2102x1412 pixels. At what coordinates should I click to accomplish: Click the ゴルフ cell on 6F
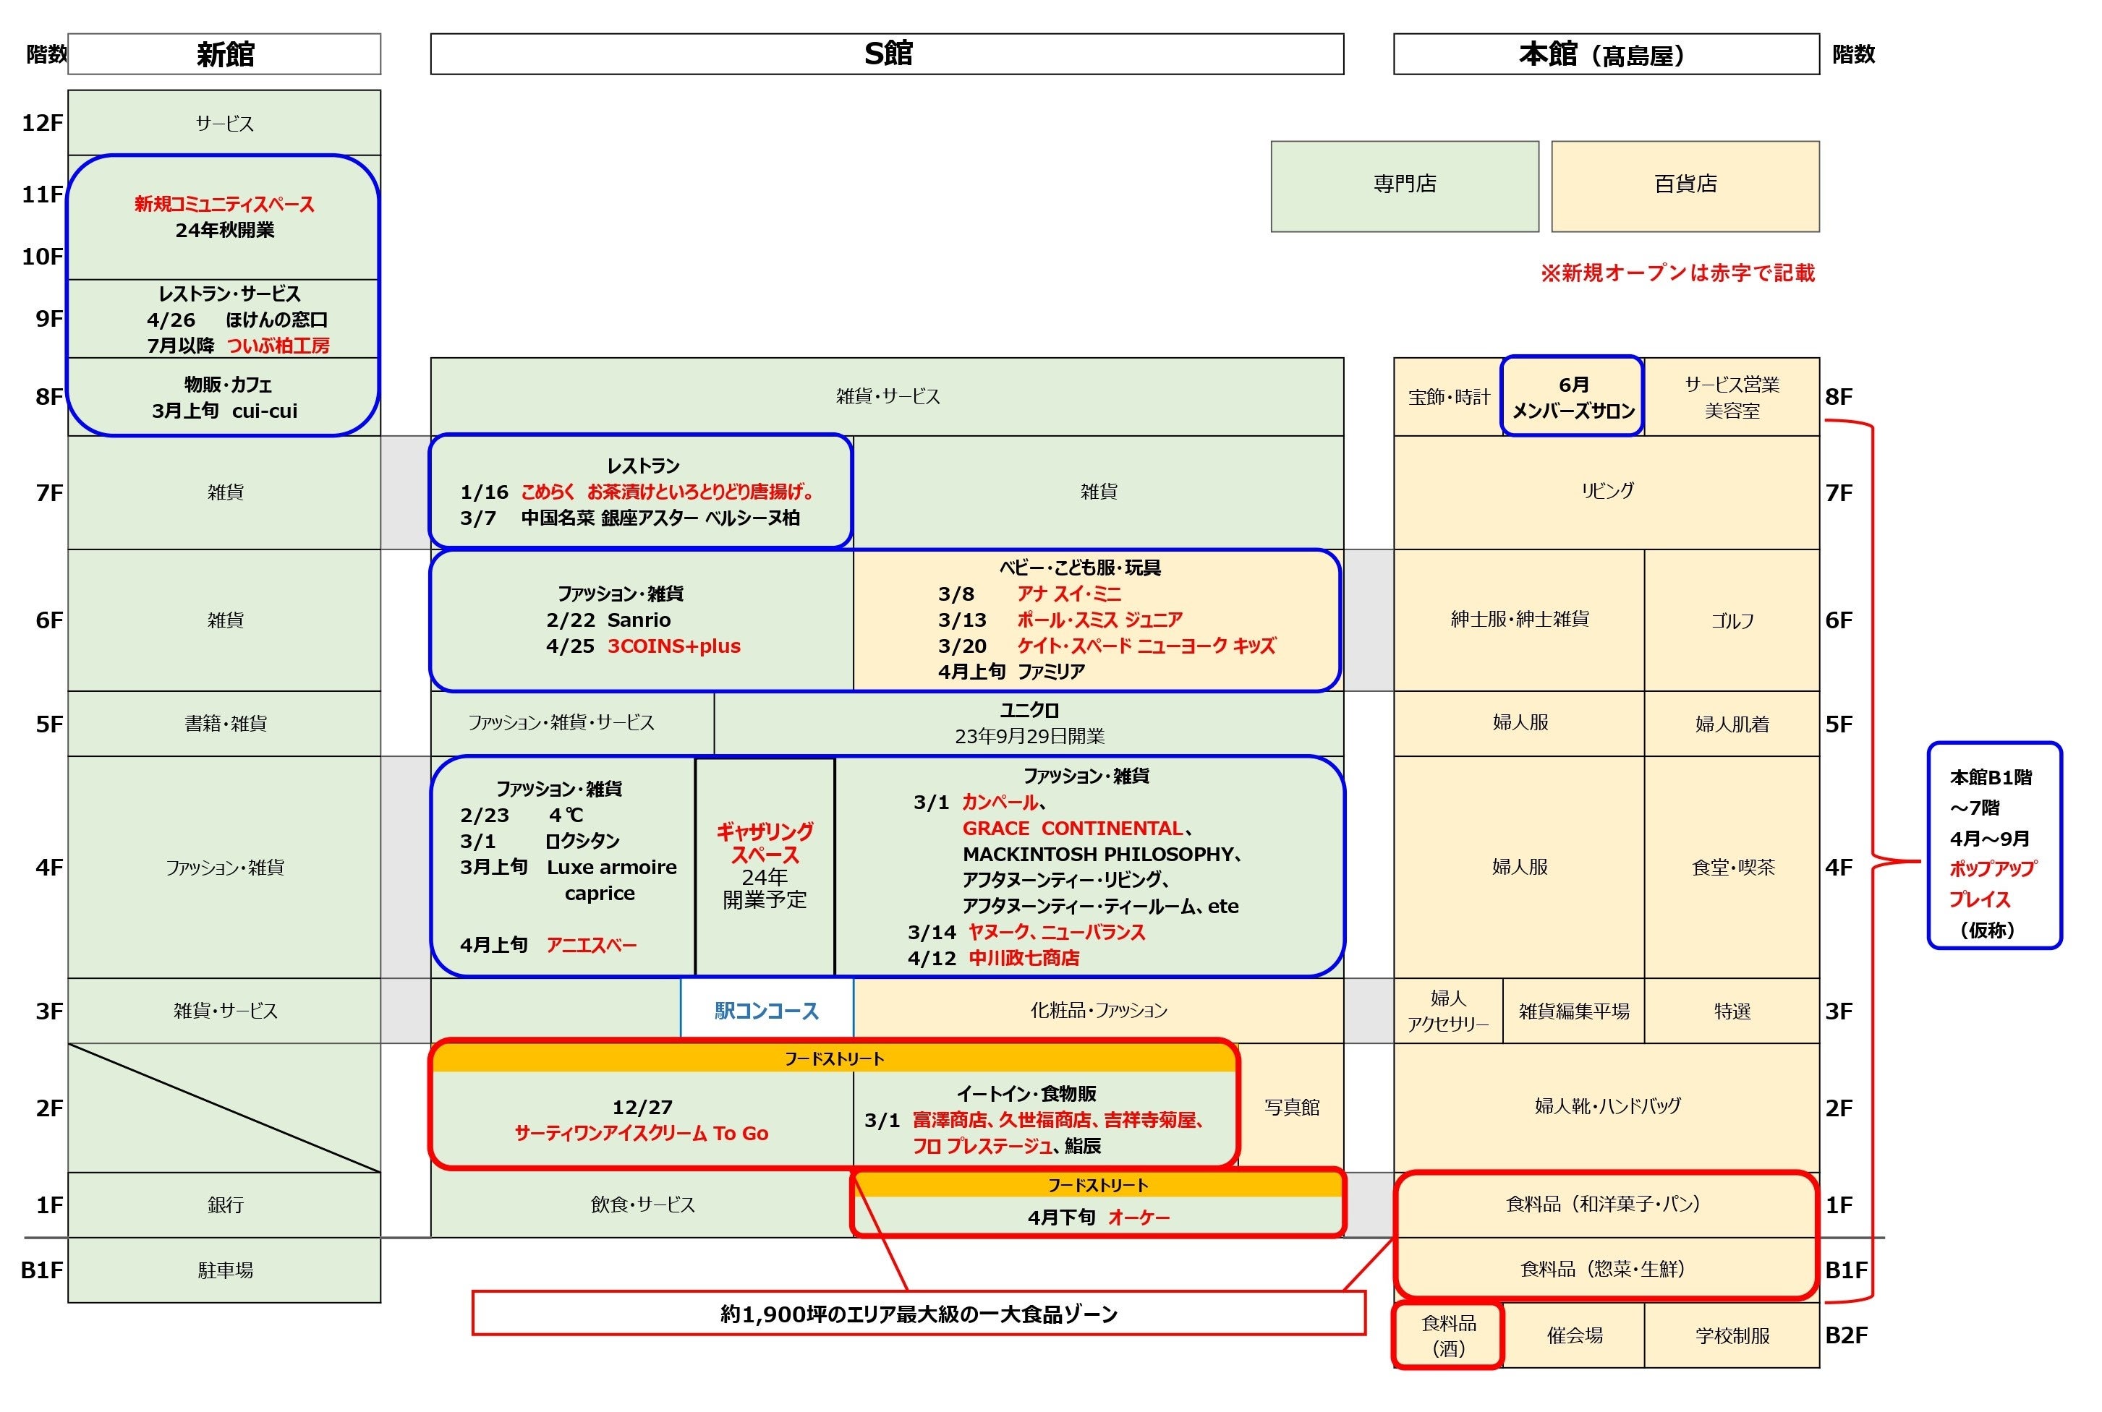tap(1731, 620)
